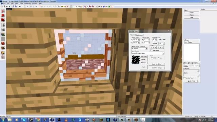Viewport: 217px width, 122px height.
Task: Adjust Texture shift X spinner
Action: click(149, 40)
